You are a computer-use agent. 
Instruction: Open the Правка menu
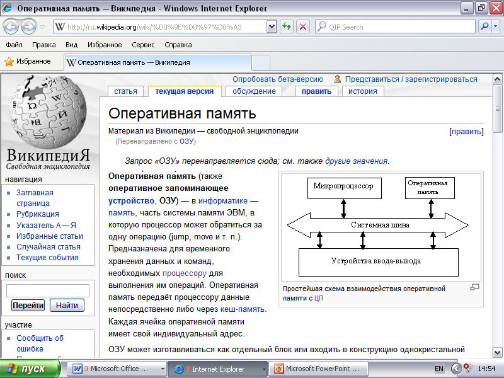coord(44,45)
